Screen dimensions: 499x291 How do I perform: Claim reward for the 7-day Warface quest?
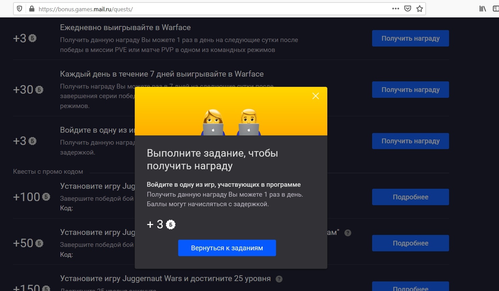410,90
